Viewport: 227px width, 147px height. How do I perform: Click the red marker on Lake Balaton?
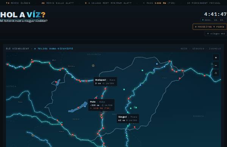point(78,108)
